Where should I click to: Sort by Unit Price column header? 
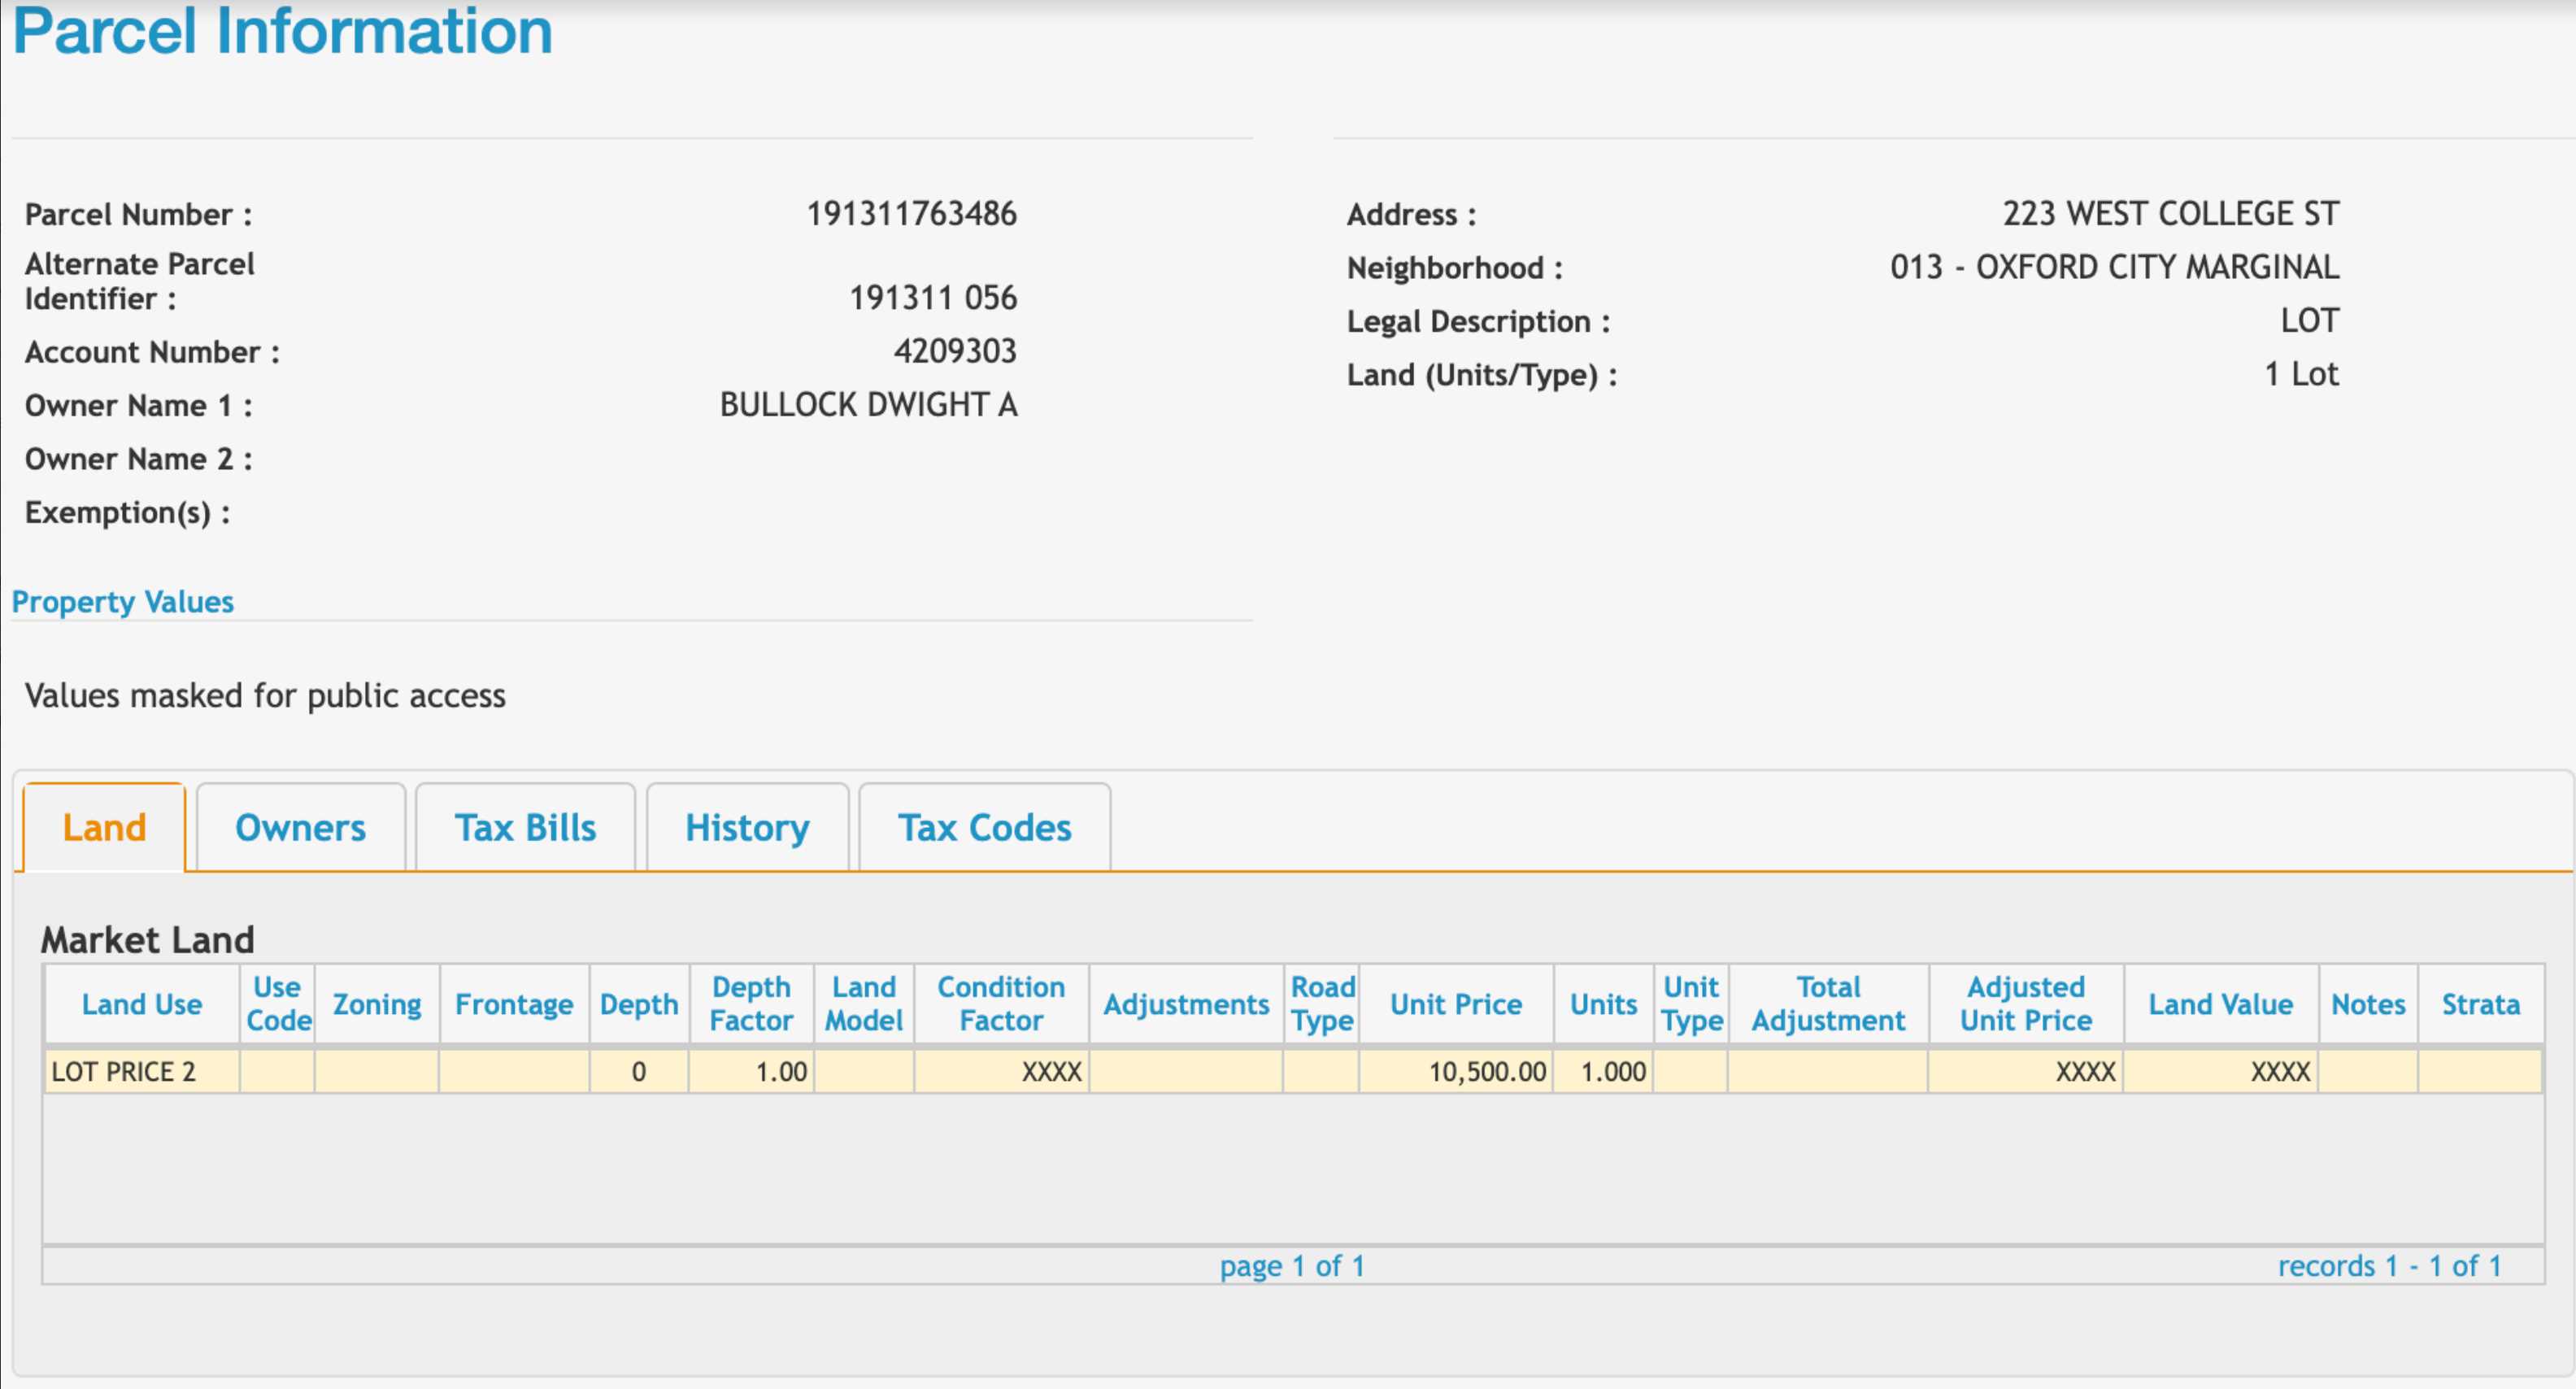tap(1456, 1004)
